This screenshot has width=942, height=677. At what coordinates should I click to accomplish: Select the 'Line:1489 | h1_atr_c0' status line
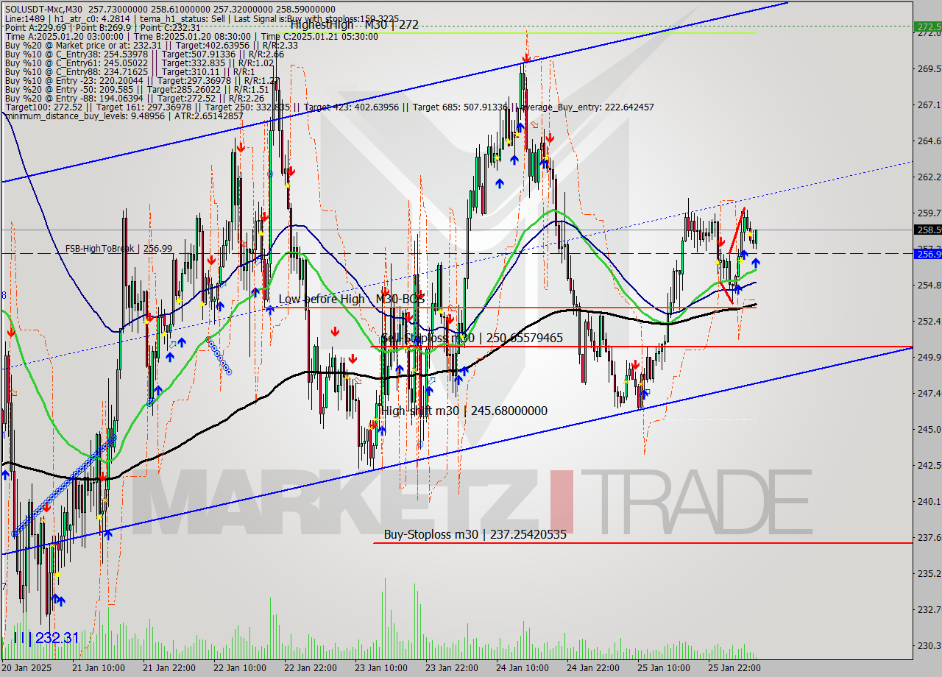(202, 18)
